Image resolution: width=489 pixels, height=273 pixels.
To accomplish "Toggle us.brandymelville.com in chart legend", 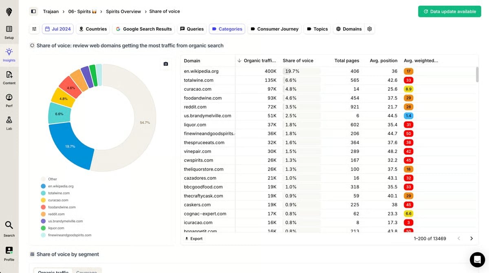I will pos(62,221).
